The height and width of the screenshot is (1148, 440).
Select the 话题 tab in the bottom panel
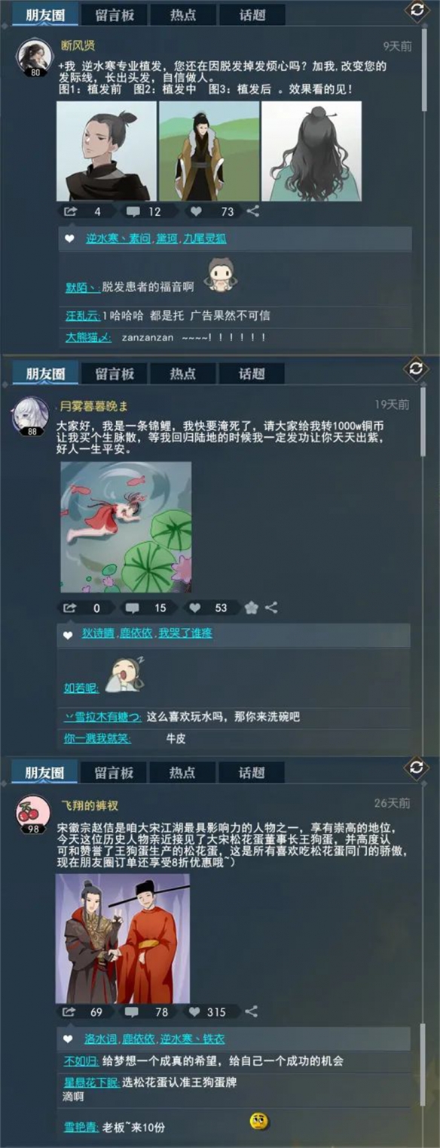251,772
